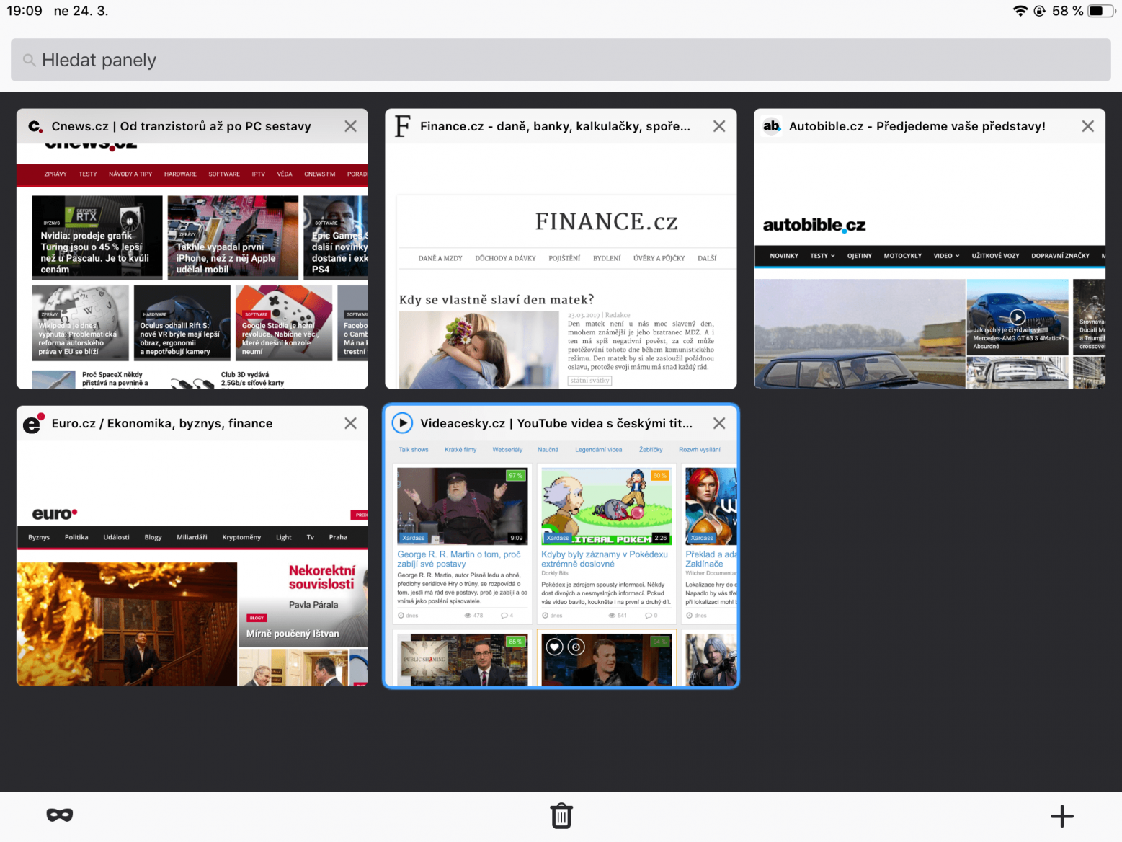Viewport: 1122px width, 842px height.
Task: Open the search magnifier icon
Action: coord(30,60)
